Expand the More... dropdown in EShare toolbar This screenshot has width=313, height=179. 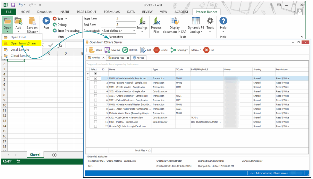(x=196, y=50)
